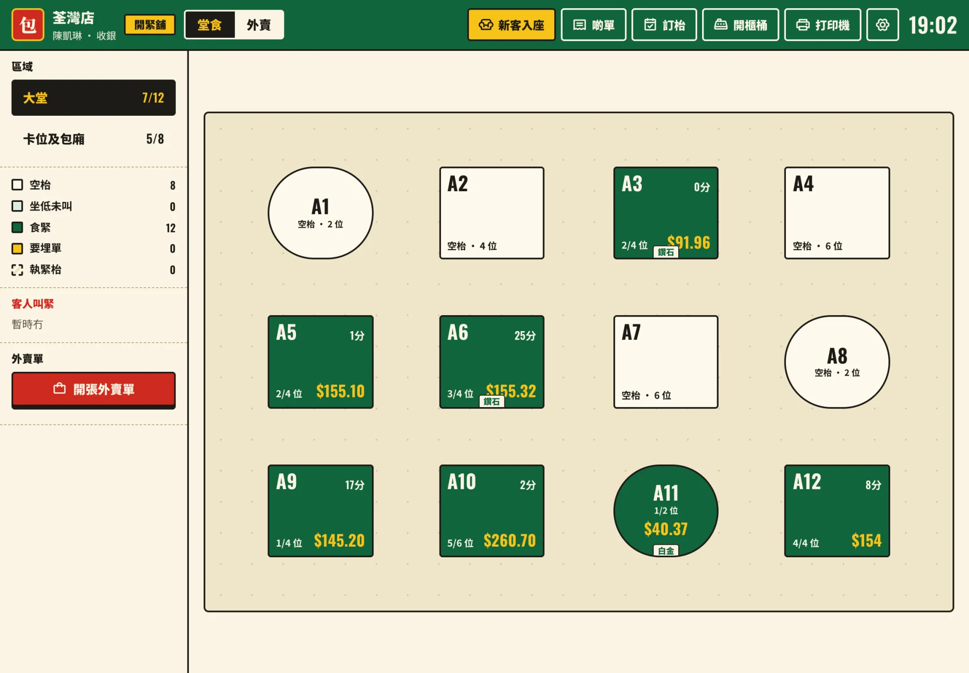Switch to the 堂食 tab

pyautogui.click(x=210, y=25)
